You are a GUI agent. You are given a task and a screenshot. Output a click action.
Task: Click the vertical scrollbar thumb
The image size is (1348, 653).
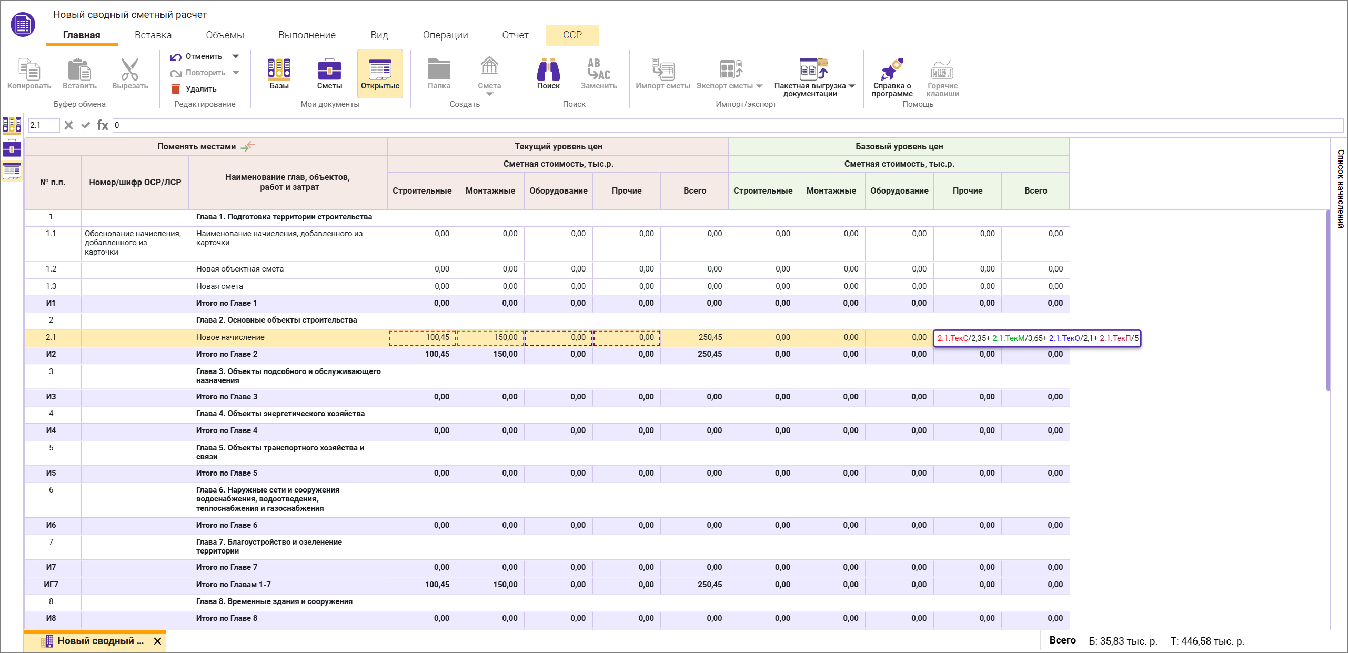(x=1328, y=300)
